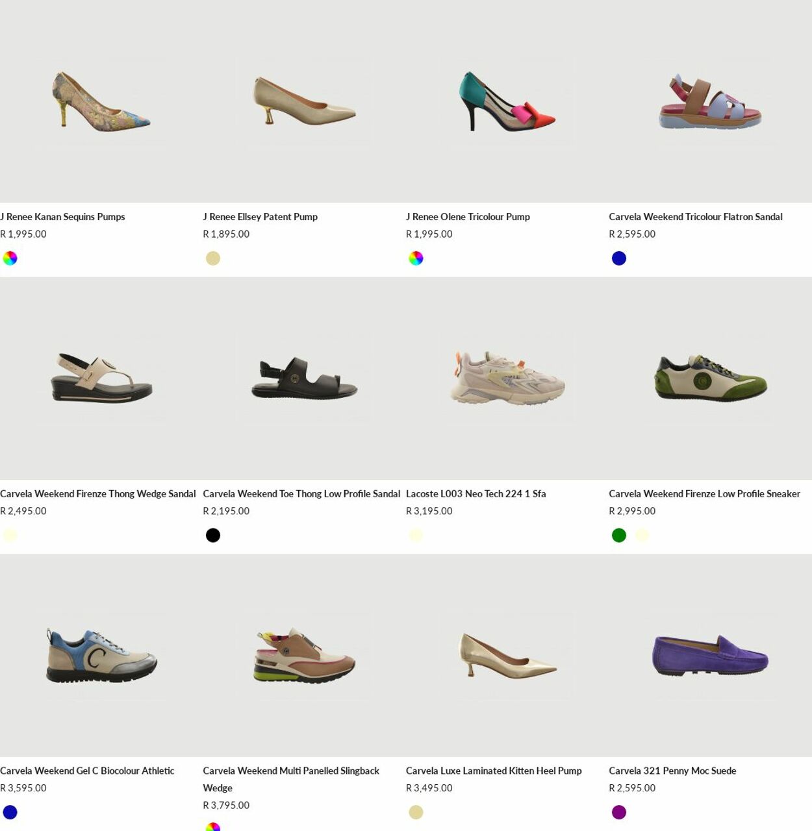Click Lacoste L003 Neo Tech 224 1 Sfa title

pyautogui.click(x=476, y=494)
